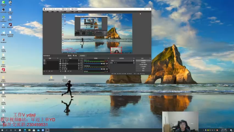Pop out the Controls dock icon
The height and width of the screenshot is (132, 234).
[x=150, y=58]
